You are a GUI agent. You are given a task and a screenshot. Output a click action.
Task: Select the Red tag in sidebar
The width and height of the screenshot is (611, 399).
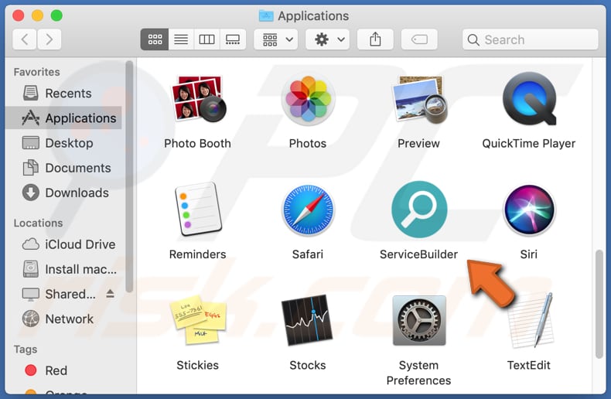pyautogui.click(x=63, y=370)
